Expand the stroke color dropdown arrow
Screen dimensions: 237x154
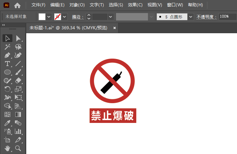tap(64, 17)
